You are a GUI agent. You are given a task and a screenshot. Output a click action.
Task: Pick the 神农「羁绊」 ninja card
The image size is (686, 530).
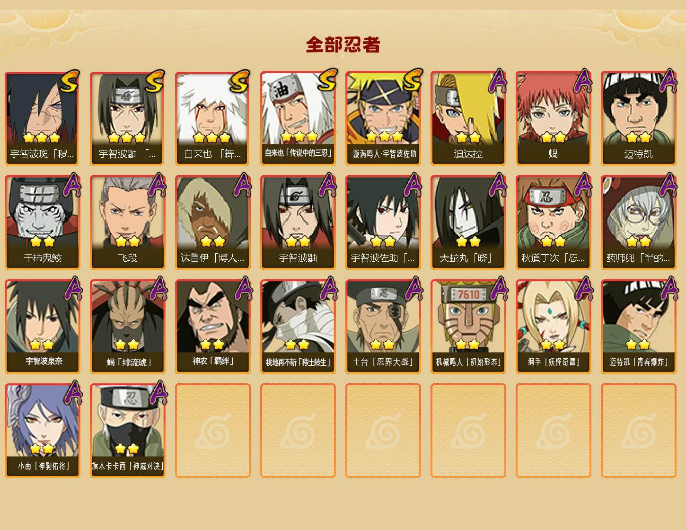[x=213, y=327]
